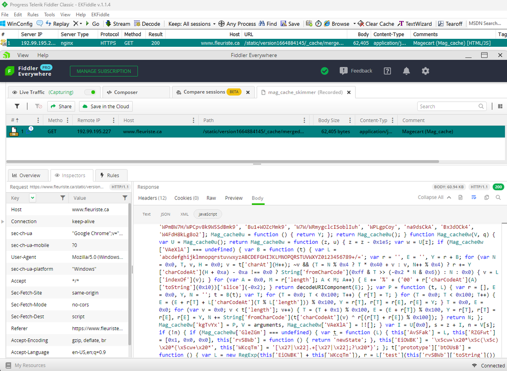The width and height of the screenshot is (507, 371).
Task: Click Save in the Cloud button
Action: coord(106,106)
